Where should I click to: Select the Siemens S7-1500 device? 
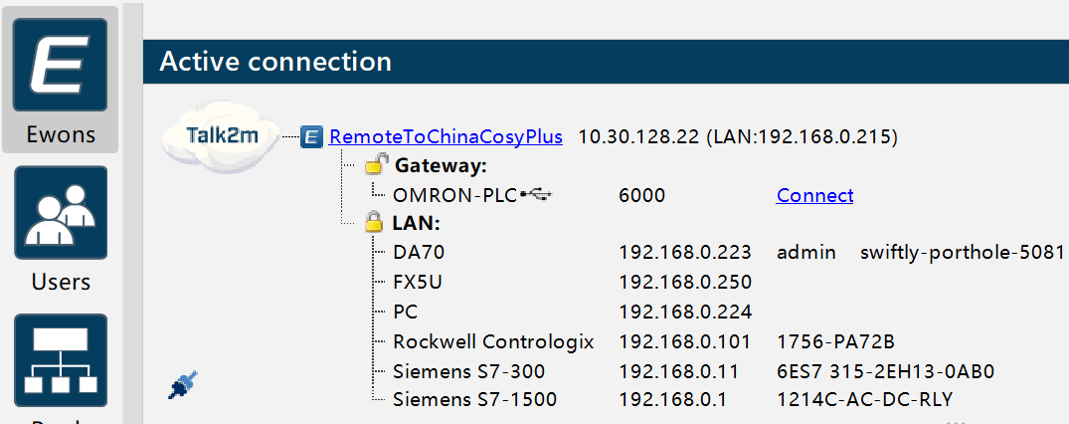(475, 399)
